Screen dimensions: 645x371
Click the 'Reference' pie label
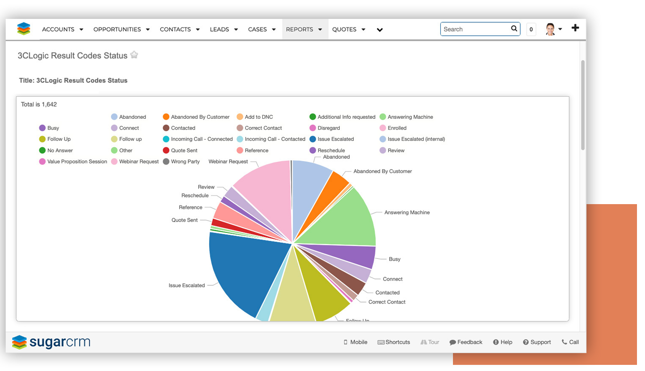click(x=191, y=207)
